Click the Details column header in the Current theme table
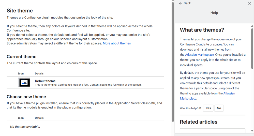The width and height of the screenshot is (254, 136). [x=39, y=73]
